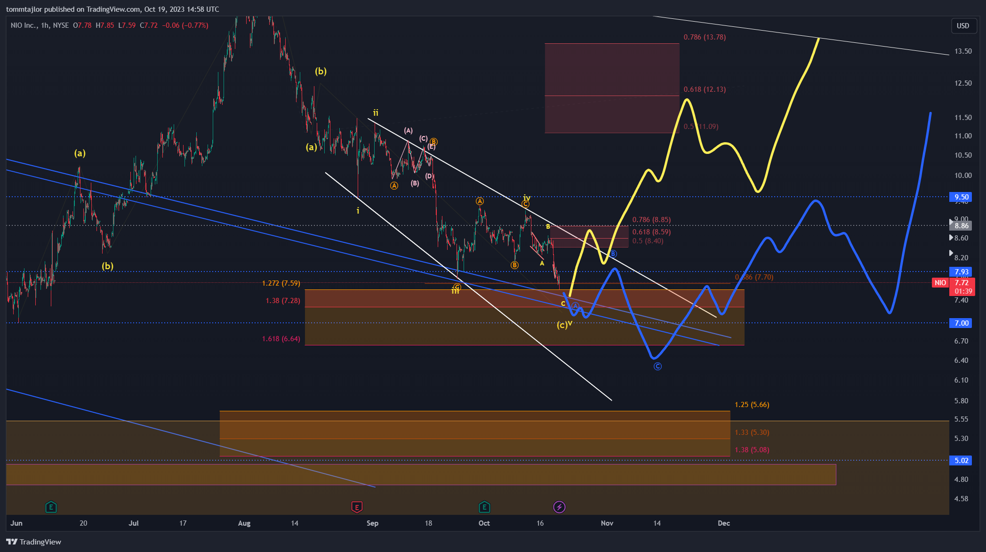
Task: Select the 0.786 (8.85) retracement label
Action: click(x=651, y=220)
